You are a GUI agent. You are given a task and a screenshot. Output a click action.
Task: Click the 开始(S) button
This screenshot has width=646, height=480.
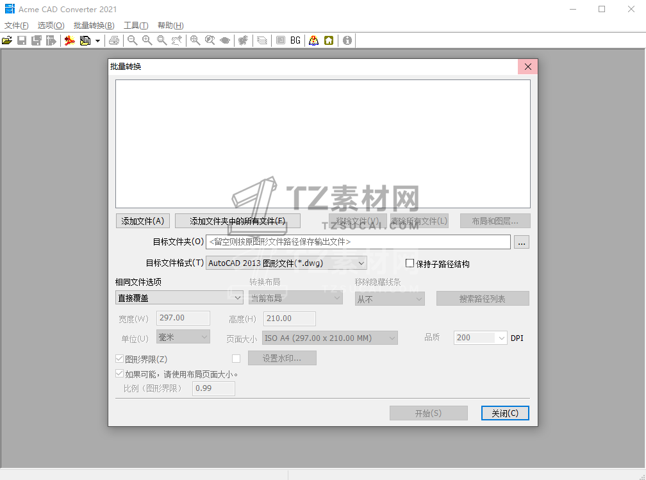pos(429,413)
